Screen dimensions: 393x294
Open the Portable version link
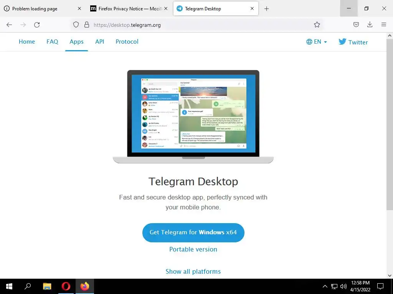coord(193,250)
